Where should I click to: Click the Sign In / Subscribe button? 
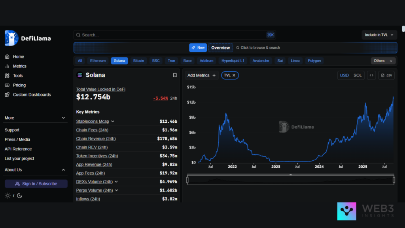tap(36, 184)
